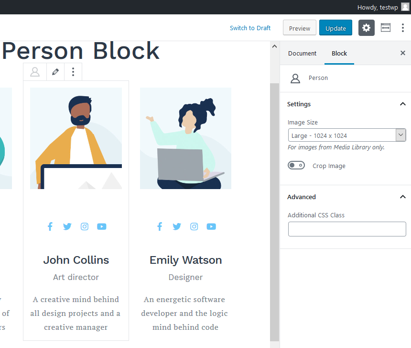Click Emily Watson's Twitter icon
Viewport: 411px width, 348px height.
(x=177, y=226)
